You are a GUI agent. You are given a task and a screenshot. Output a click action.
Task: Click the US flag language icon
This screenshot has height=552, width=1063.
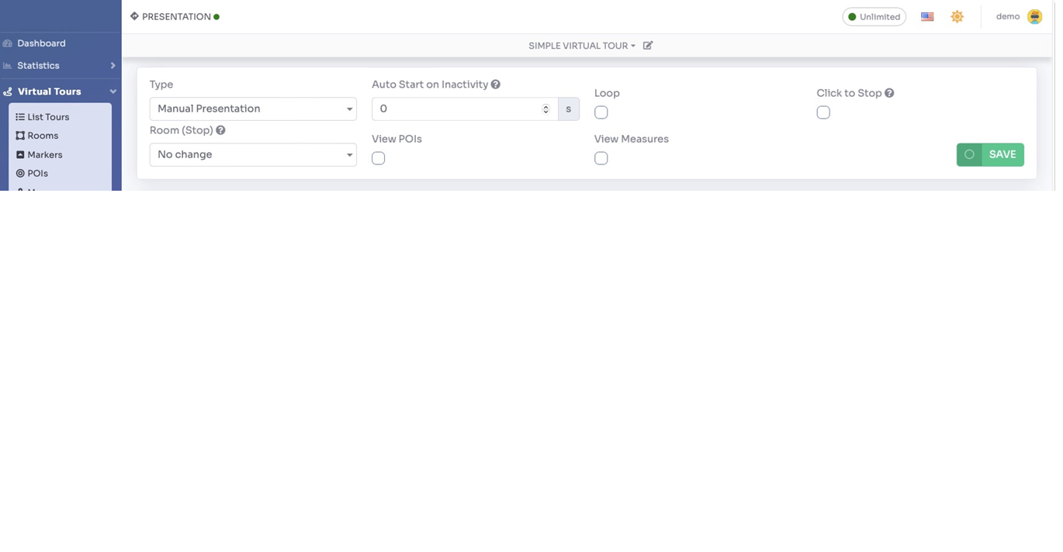pyautogui.click(x=926, y=16)
